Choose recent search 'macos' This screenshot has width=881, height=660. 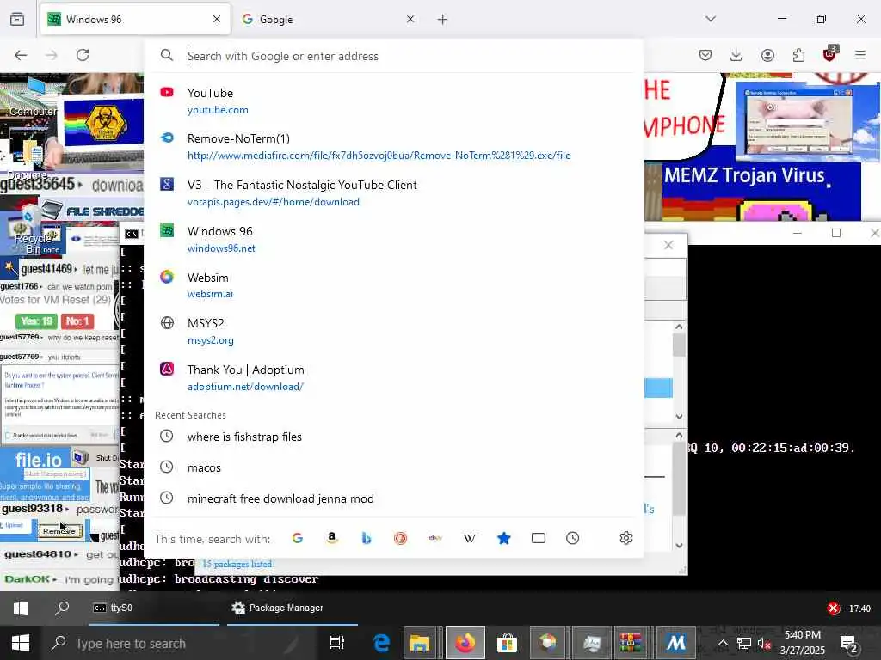pyautogui.click(x=393, y=467)
